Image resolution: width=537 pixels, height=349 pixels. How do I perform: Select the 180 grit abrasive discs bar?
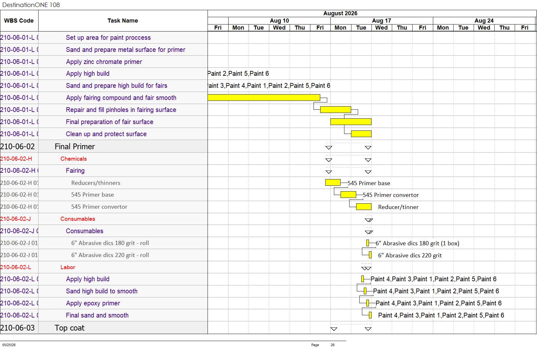click(x=368, y=243)
